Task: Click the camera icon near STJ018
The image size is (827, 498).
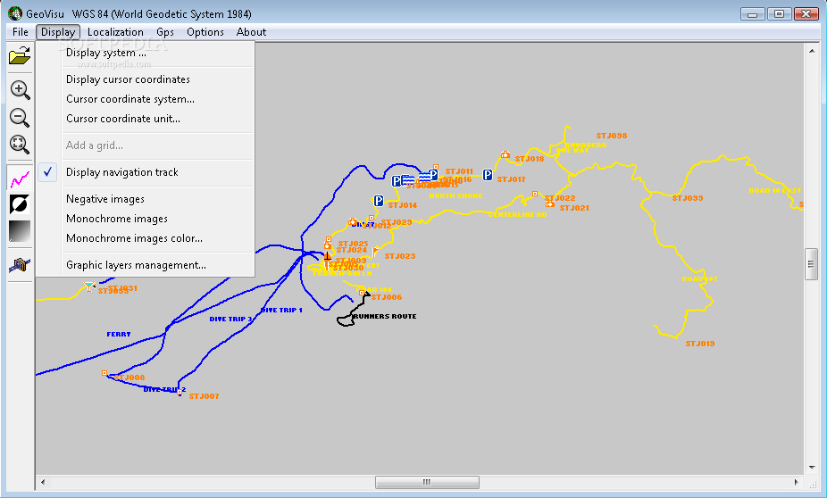Action: click(505, 154)
